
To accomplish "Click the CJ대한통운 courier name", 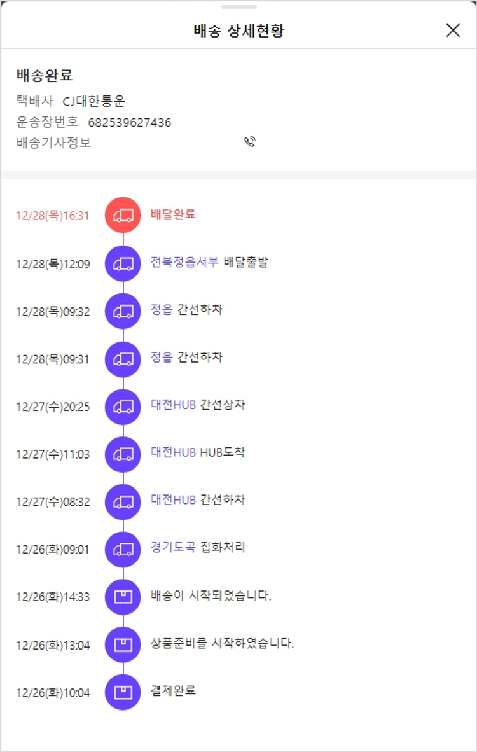I will [x=94, y=101].
